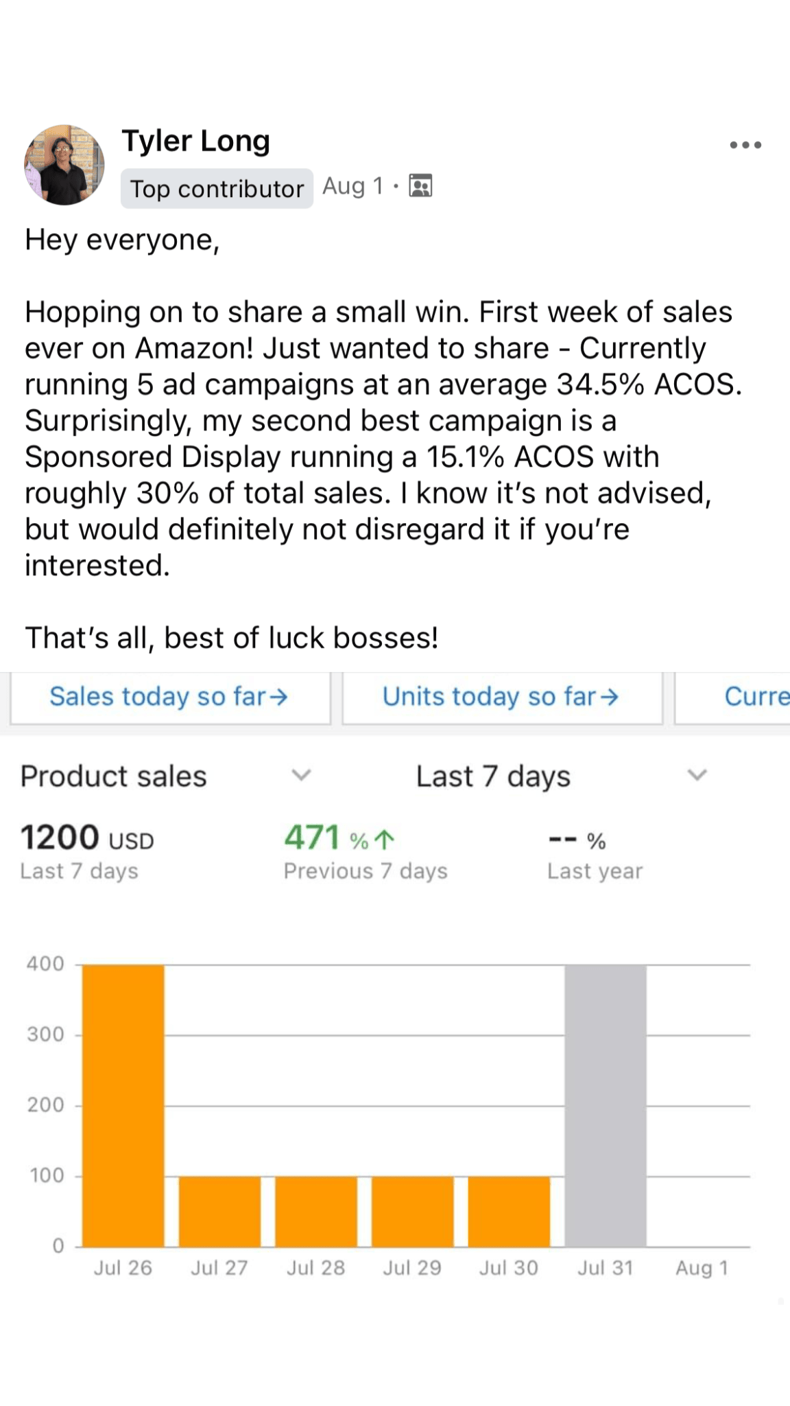Click the group audience icon beside Aug 1
This screenshot has height=1406, width=790.
(x=420, y=186)
